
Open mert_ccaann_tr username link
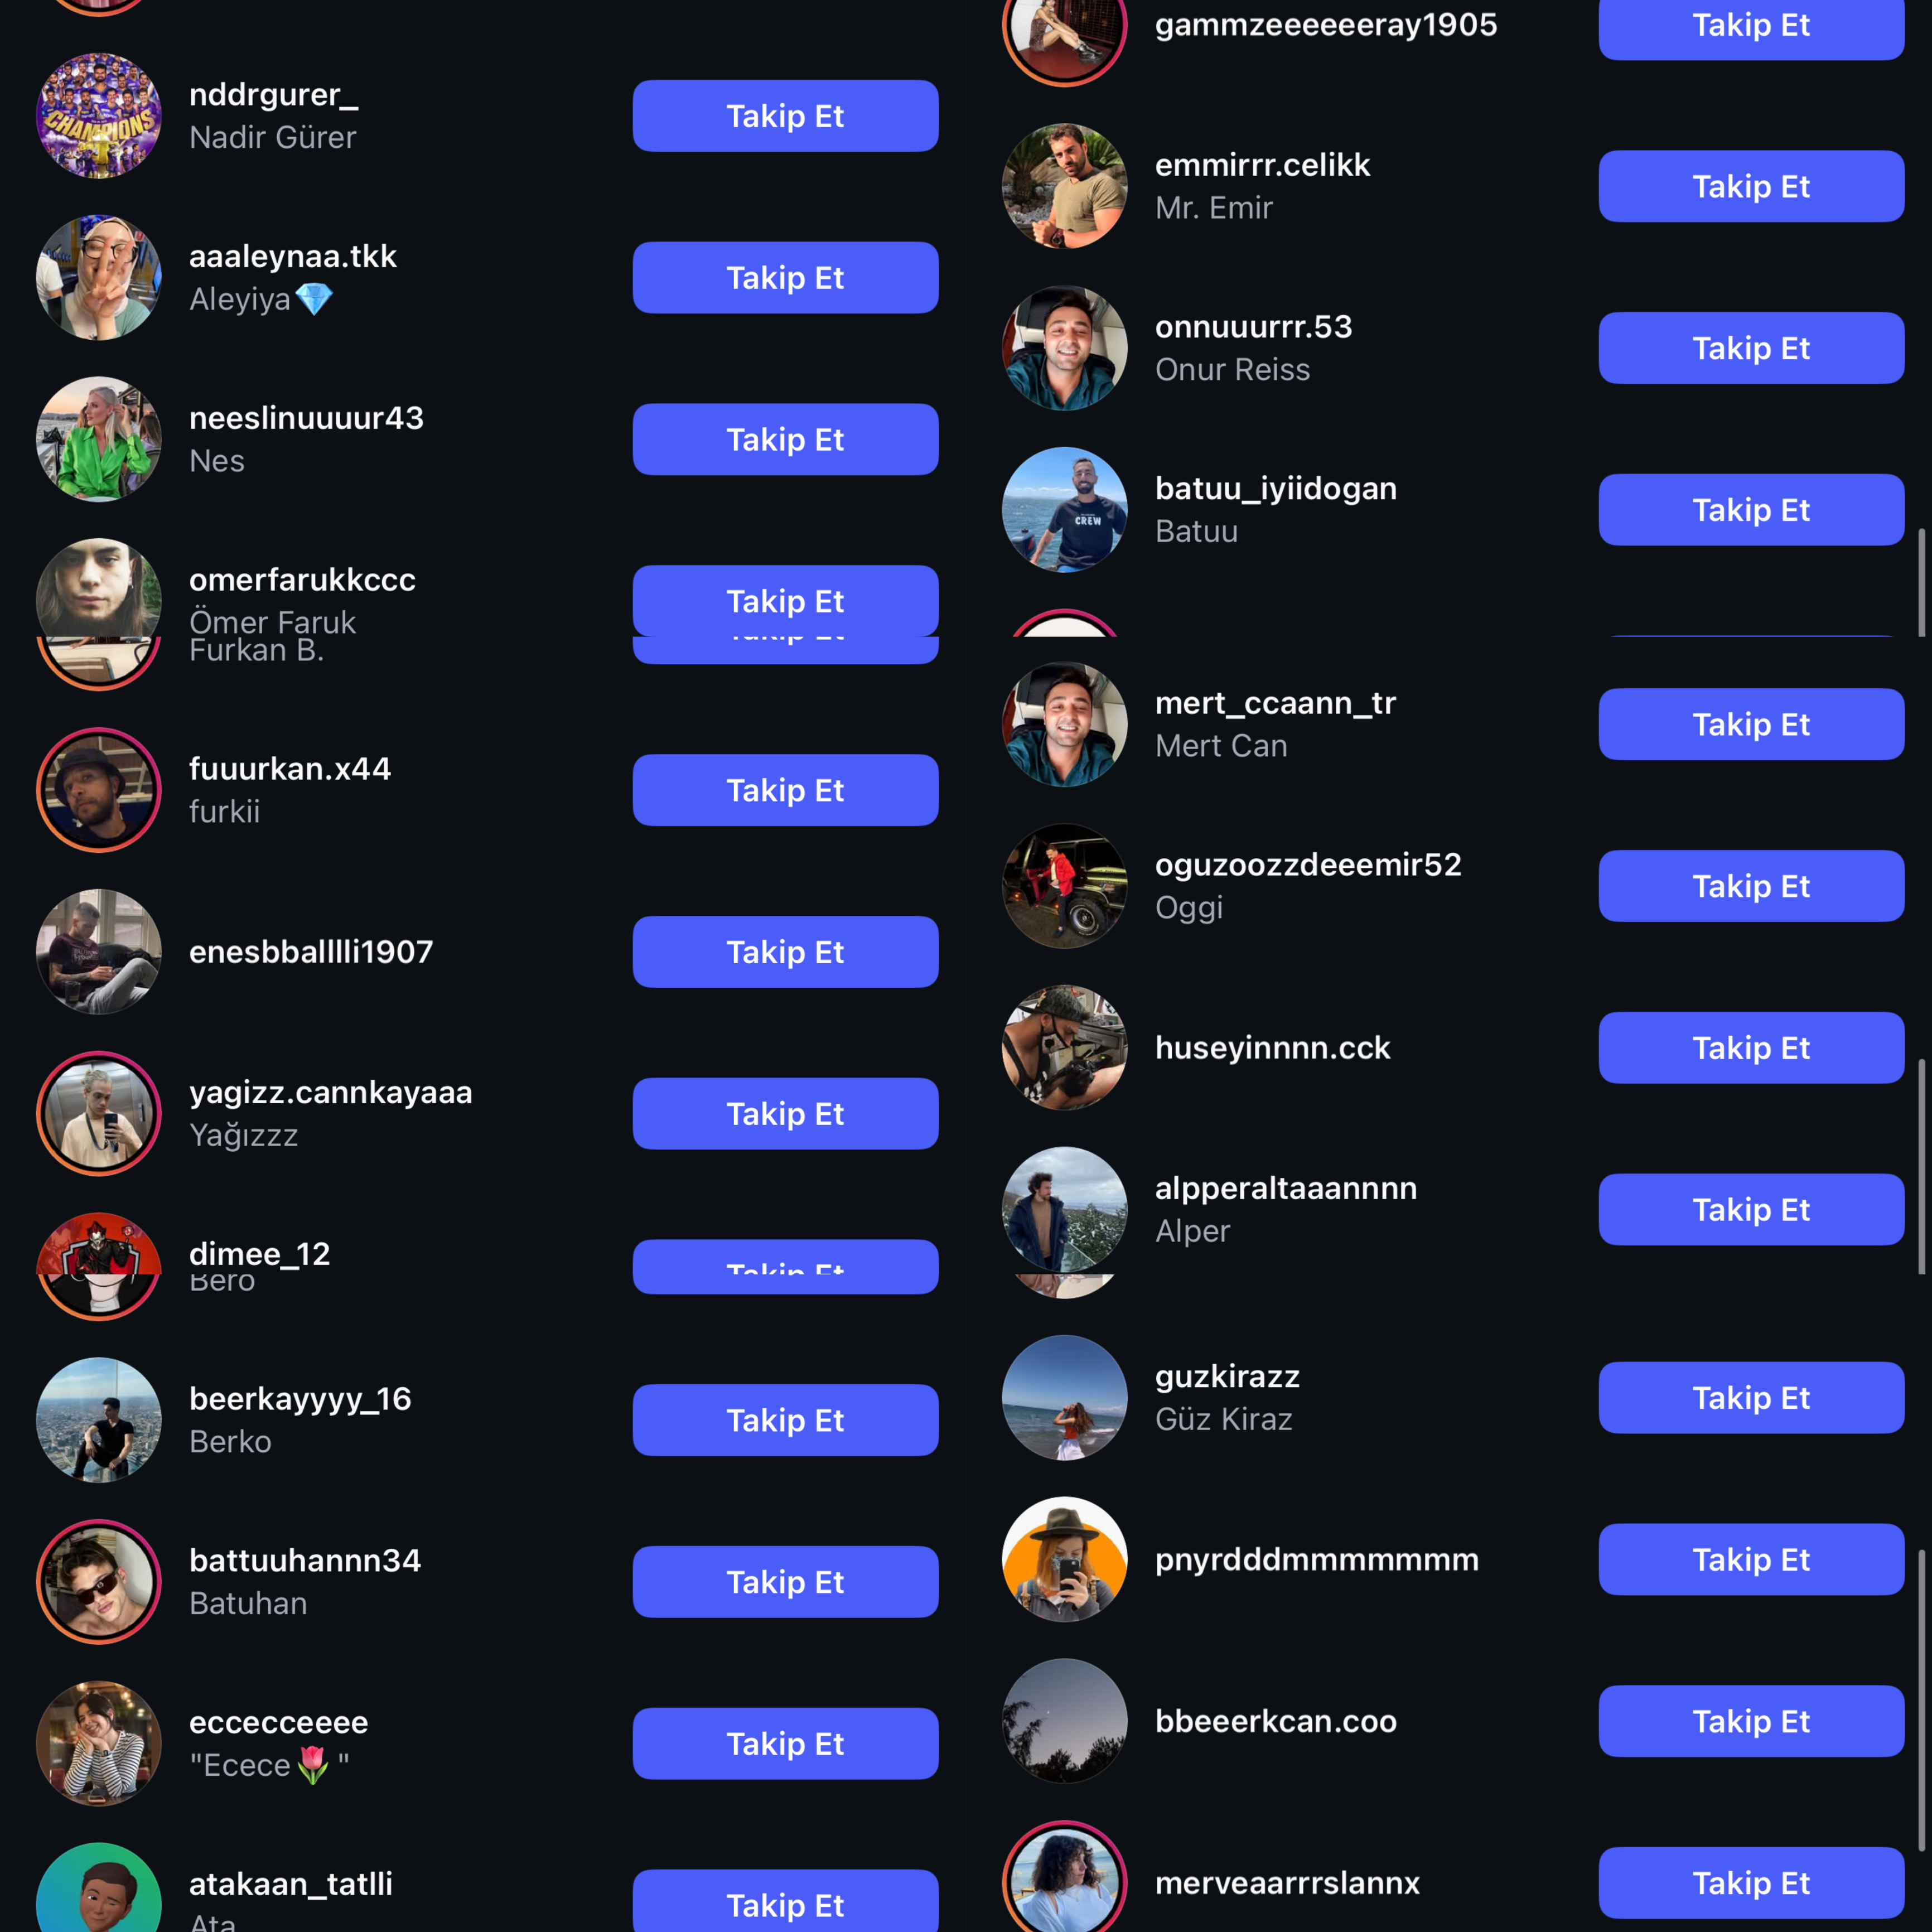coord(1275,703)
